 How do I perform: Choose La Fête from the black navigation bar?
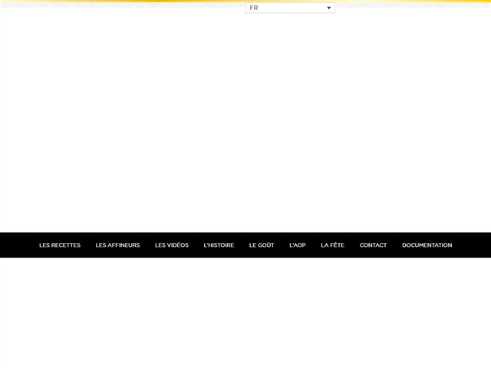click(332, 245)
